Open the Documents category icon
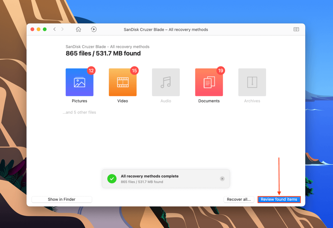Viewport: 333px width, 228px height. click(x=209, y=82)
